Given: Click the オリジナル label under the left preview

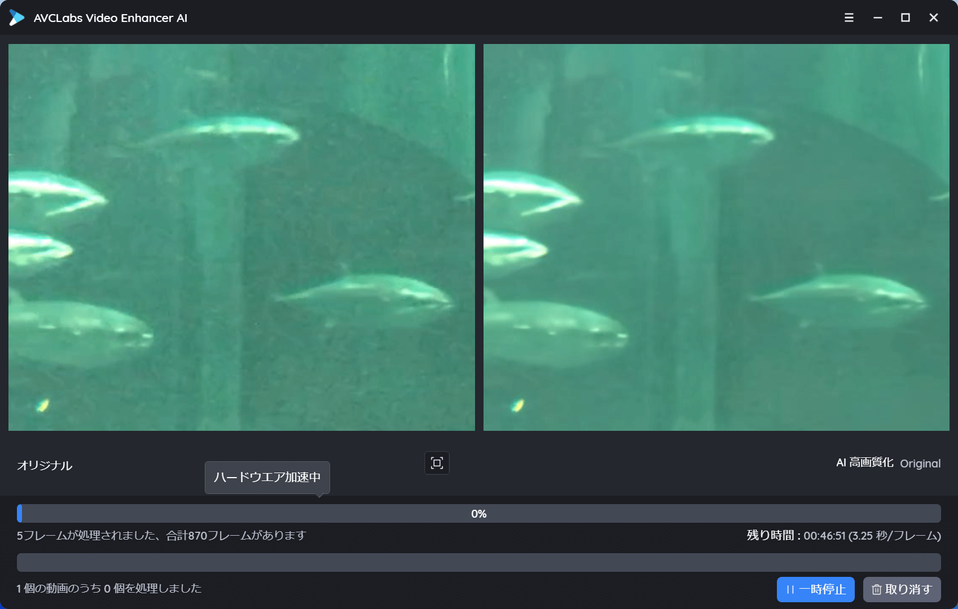Looking at the screenshot, I should [45, 466].
